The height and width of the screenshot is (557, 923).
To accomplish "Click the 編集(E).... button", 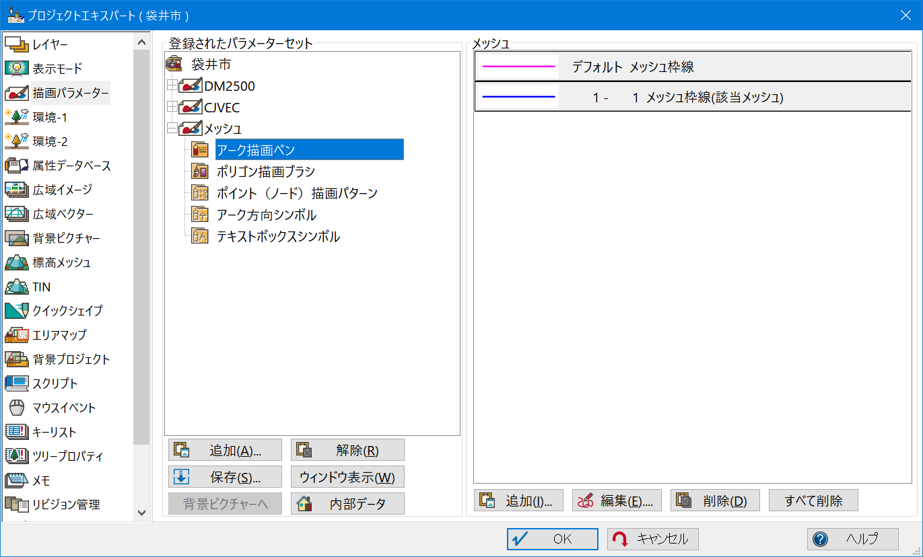I will 617,500.
